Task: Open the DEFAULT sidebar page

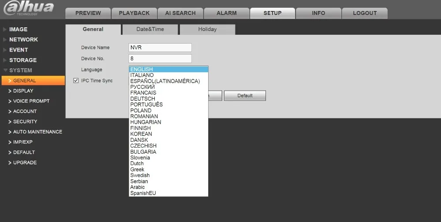Action: tap(24, 152)
